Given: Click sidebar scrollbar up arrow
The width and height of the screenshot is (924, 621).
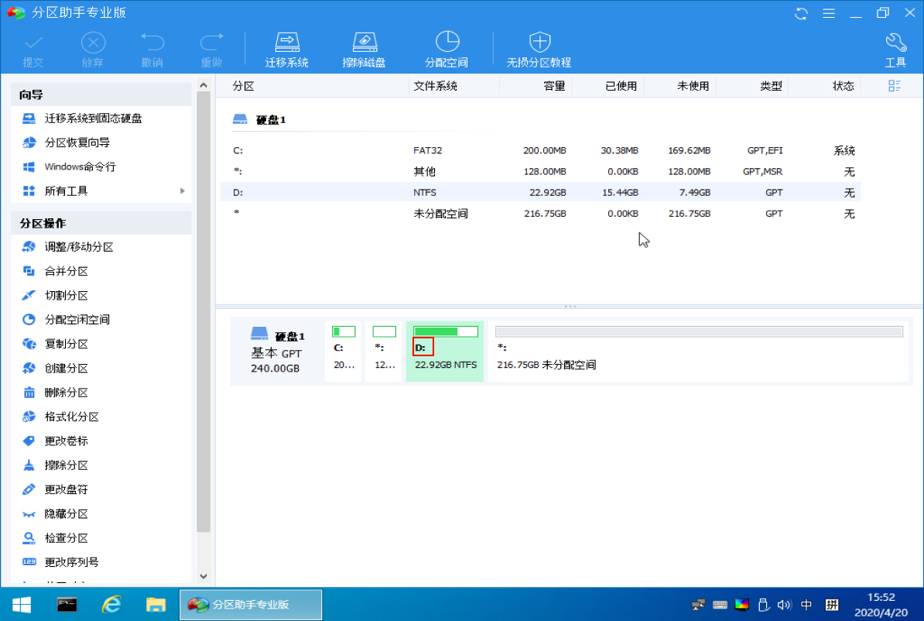Looking at the screenshot, I should (x=204, y=85).
